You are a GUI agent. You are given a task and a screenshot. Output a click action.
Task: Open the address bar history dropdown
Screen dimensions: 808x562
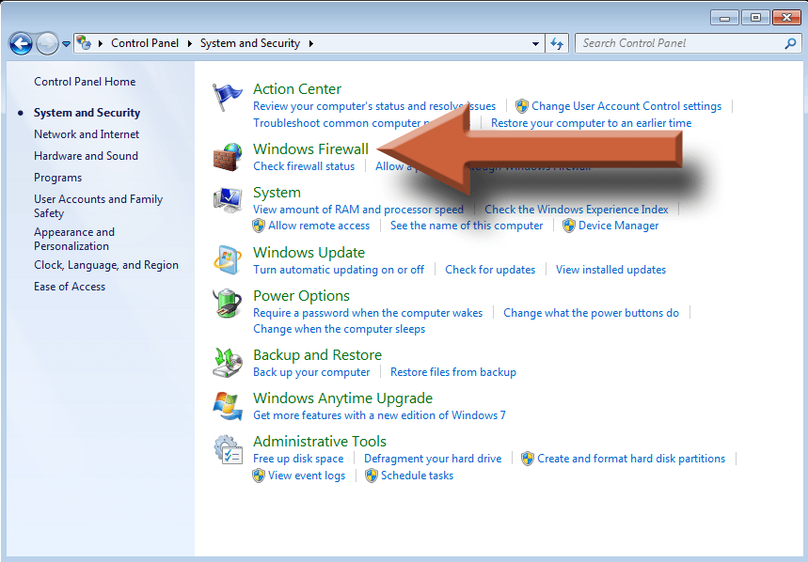(536, 44)
